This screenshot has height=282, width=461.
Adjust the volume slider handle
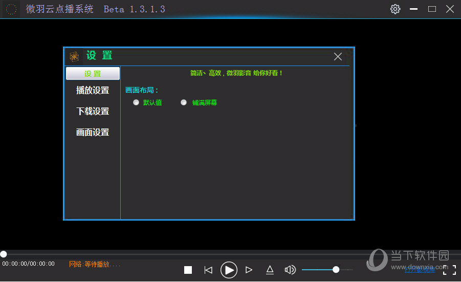(x=336, y=269)
